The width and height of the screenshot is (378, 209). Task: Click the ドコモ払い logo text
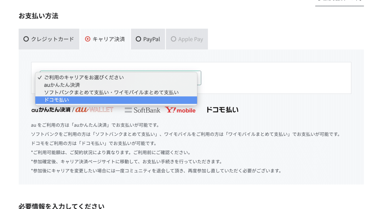pos(222,109)
